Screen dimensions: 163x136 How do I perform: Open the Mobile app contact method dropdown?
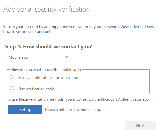(x=38, y=57)
